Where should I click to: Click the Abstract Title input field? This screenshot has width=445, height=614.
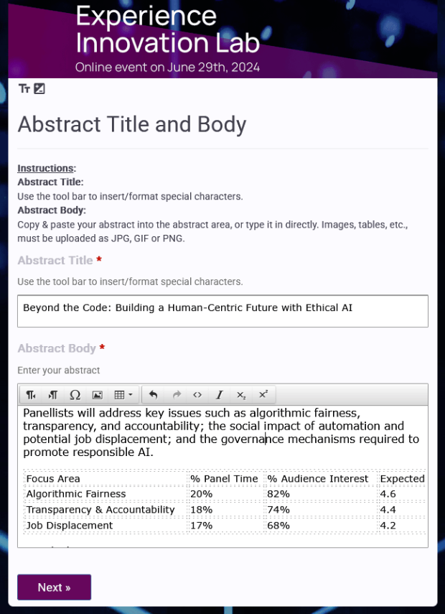point(222,310)
